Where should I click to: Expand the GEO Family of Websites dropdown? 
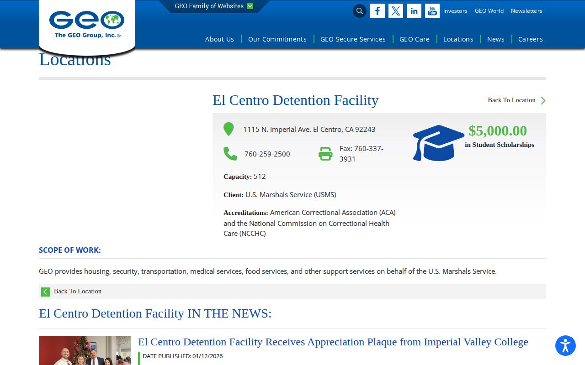[x=214, y=6]
